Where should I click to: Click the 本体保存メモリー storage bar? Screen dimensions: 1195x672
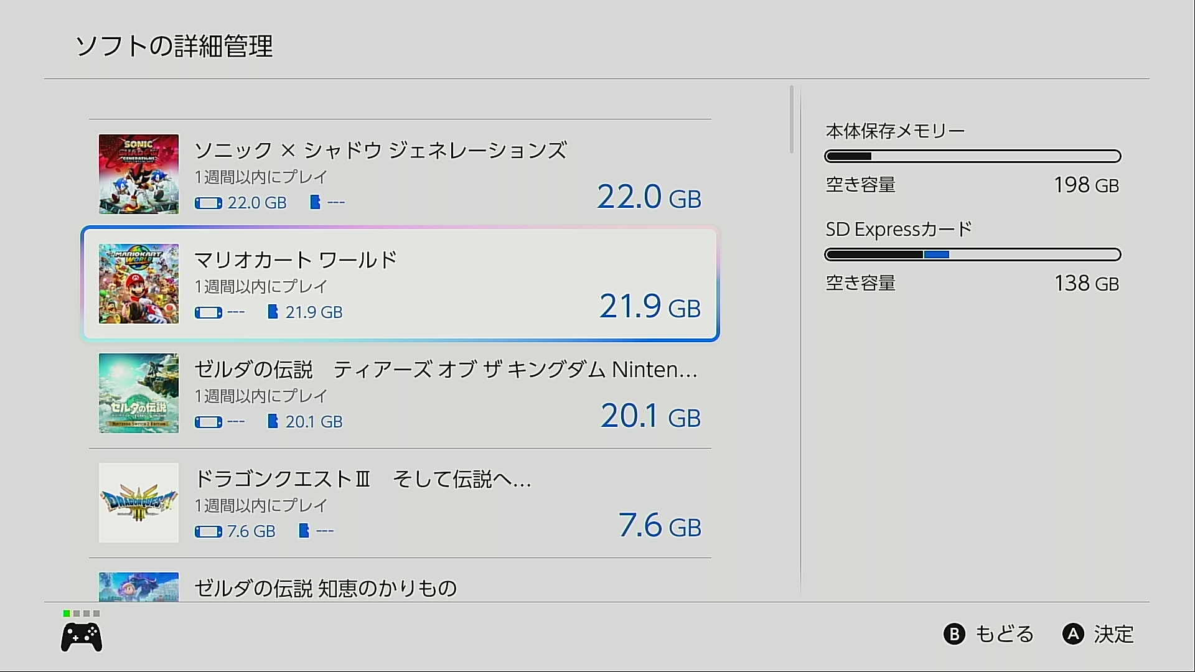coord(972,156)
